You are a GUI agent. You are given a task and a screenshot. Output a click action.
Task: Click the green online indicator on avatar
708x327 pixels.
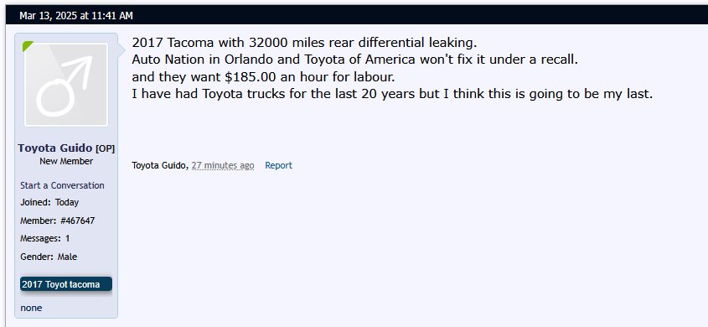(x=28, y=45)
